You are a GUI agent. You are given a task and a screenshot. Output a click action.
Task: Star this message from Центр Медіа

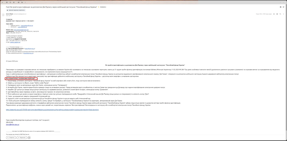pos(274,14)
